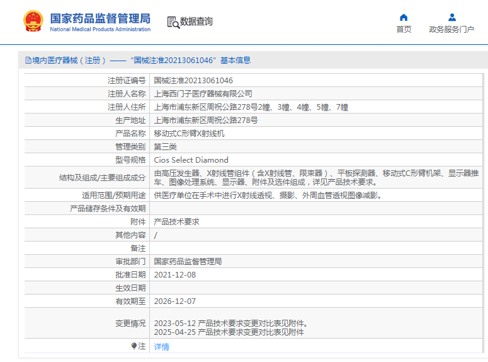Open 政务服务门户 text link

tap(451, 30)
